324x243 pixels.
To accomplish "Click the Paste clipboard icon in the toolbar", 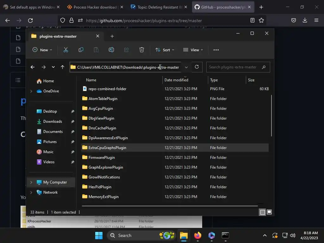I will click(x=96, y=50).
